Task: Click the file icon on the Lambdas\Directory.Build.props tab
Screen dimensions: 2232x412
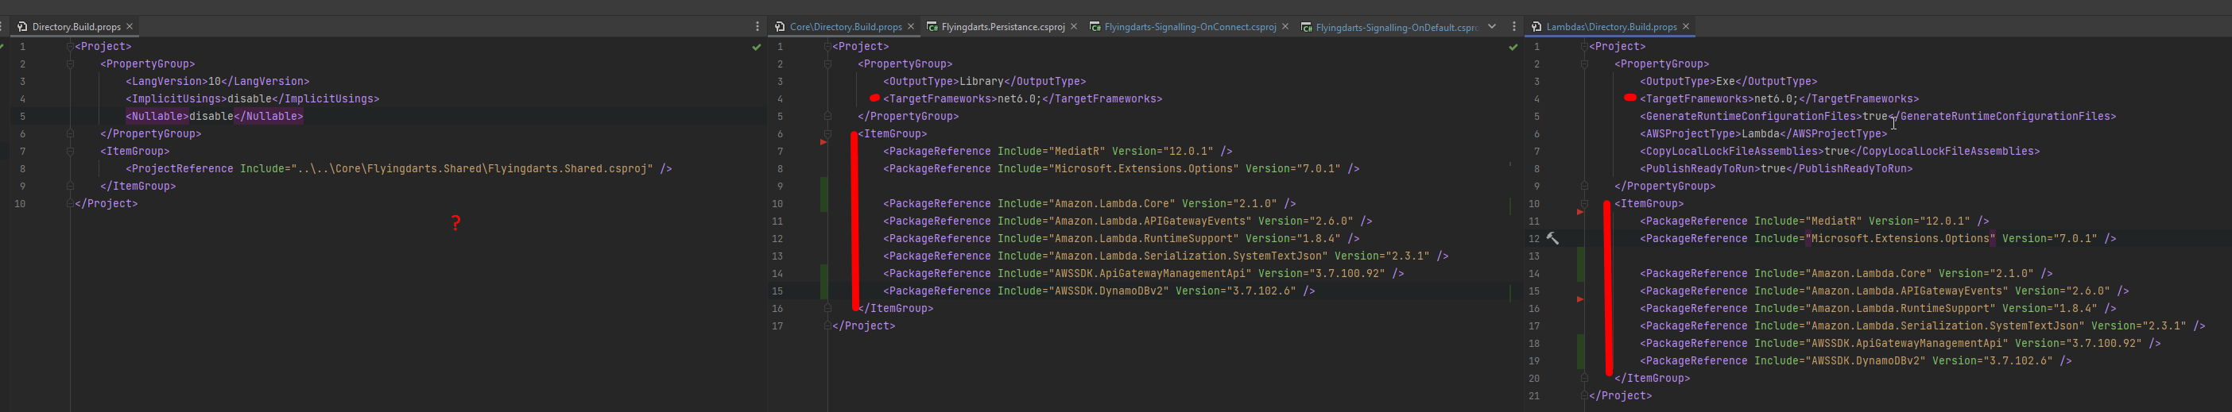Action: (1536, 27)
